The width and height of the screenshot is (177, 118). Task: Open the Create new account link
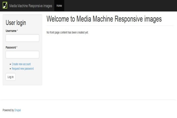pos(21,64)
